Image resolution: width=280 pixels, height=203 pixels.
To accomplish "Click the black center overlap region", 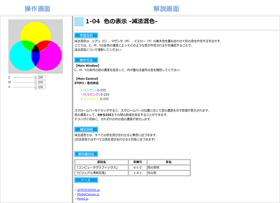I will pos(36,49).
